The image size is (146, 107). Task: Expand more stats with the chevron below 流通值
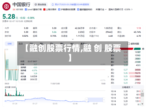coord(73,39)
